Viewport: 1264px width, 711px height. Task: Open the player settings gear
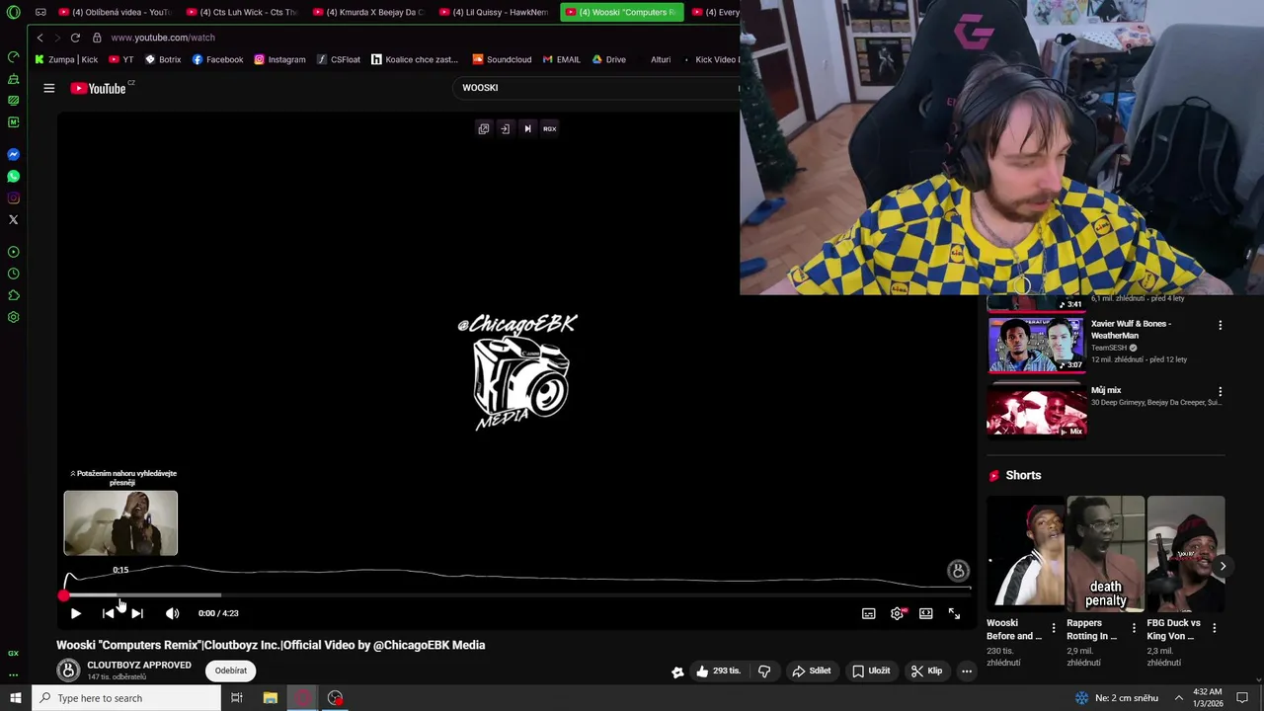(897, 613)
